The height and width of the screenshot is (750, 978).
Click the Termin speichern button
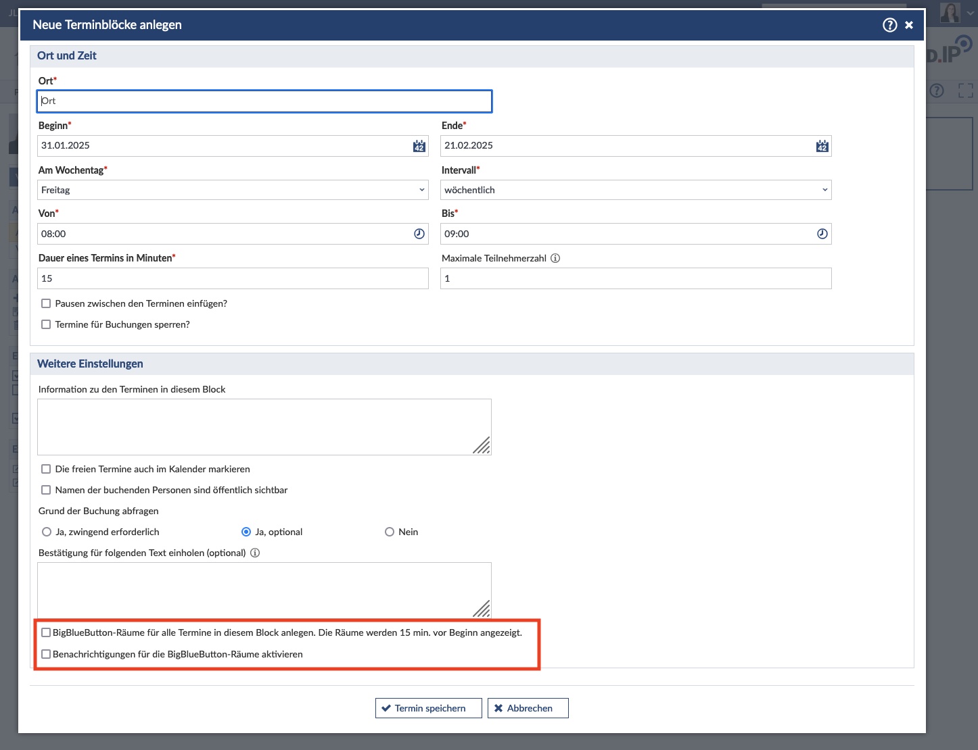point(428,708)
